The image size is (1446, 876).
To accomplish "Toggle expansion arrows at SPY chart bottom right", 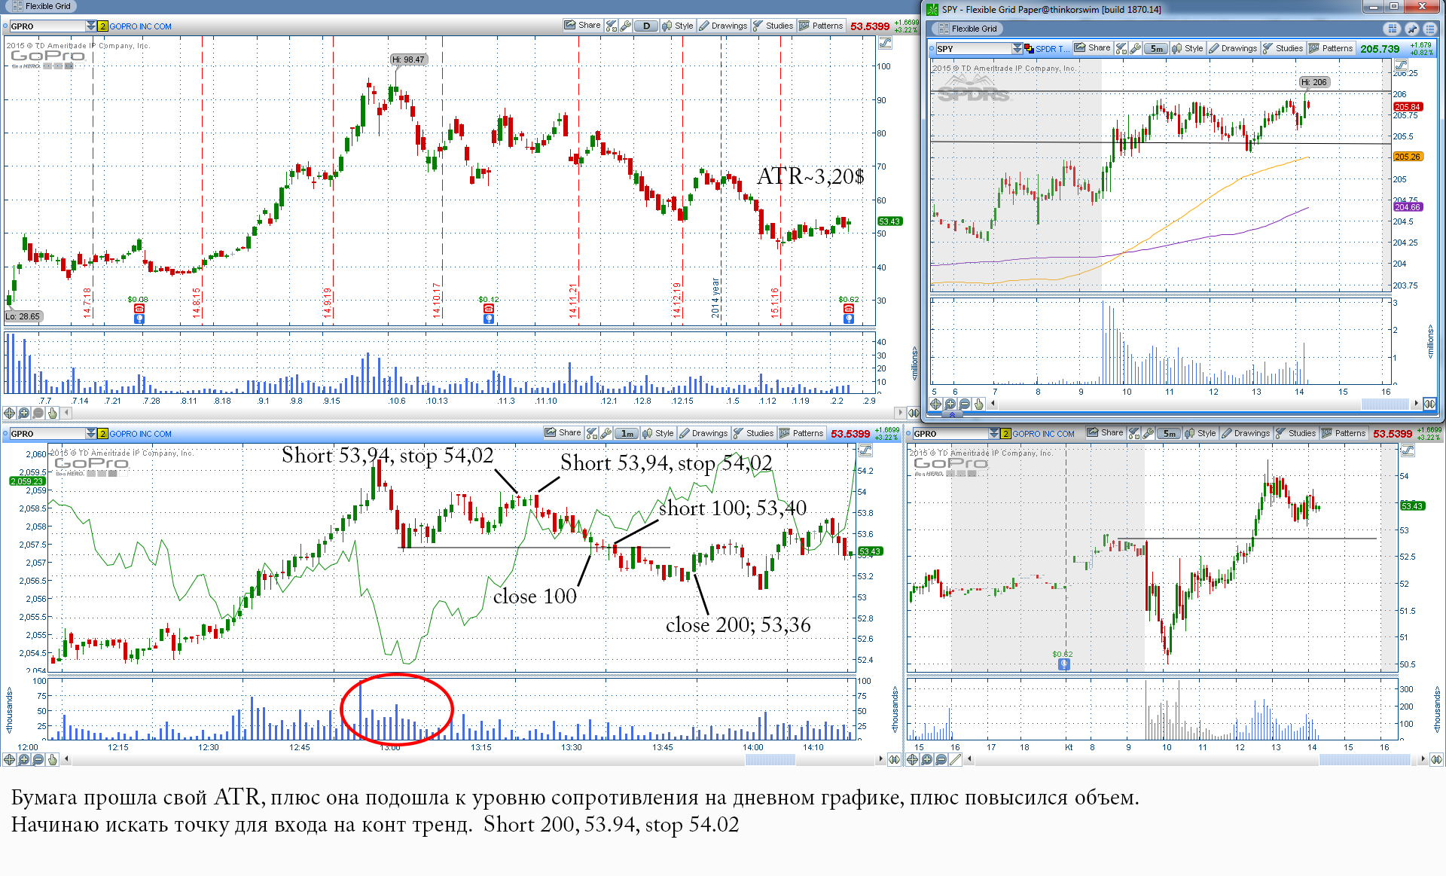I will [1429, 404].
